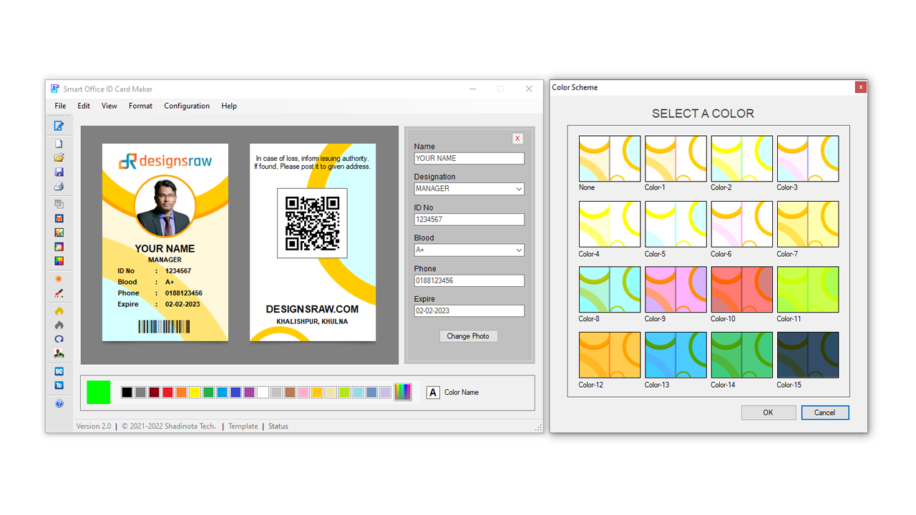Select the New Document icon
Screen dimensions: 916x515
click(x=59, y=142)
